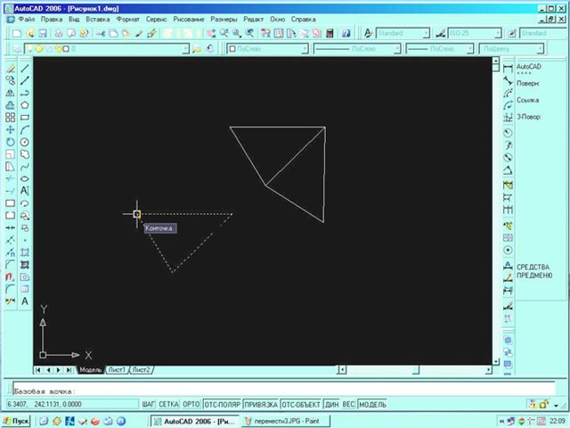Select the Erase tool in Modify toolbar

coord(10,67)
